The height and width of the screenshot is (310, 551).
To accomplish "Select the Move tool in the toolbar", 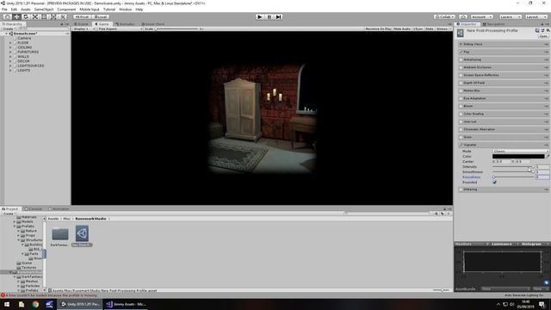I will coord(16,16).
